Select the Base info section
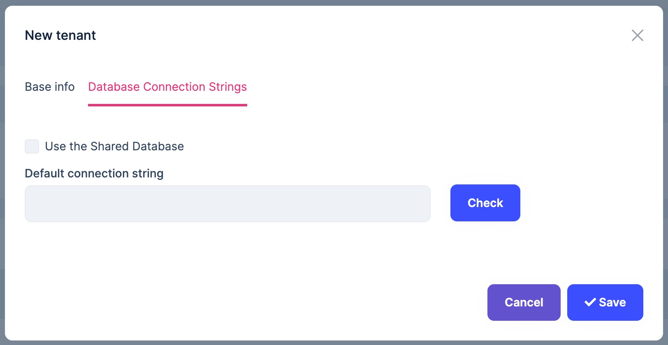This screenshot has width=668, height=345. (49, 87)
